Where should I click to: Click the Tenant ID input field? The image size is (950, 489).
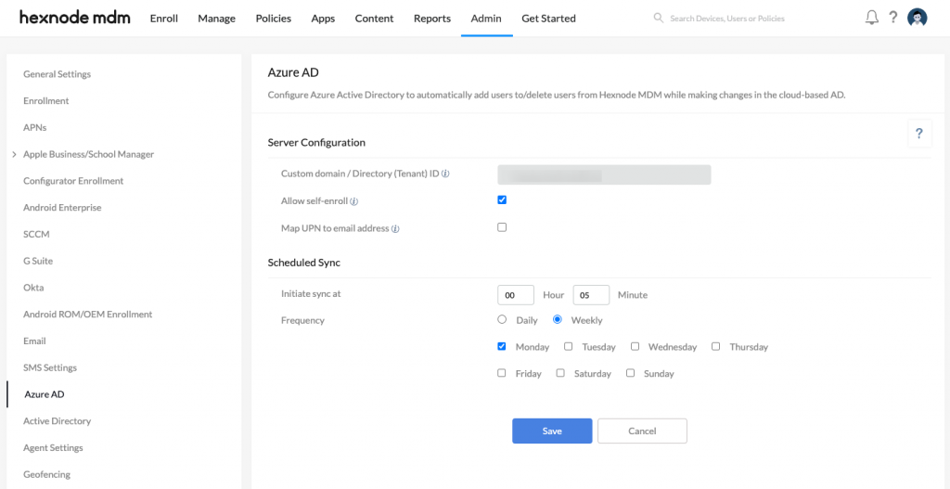[x=604, y=174]
